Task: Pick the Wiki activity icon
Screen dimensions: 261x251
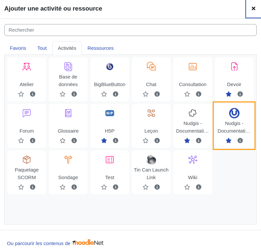Action: coord(192,160)
